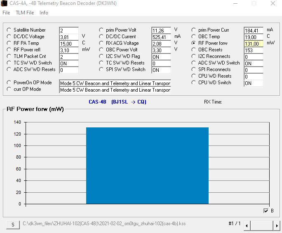
Task: Click the DC/DC Current value 525,41
Action: point(161,37)
